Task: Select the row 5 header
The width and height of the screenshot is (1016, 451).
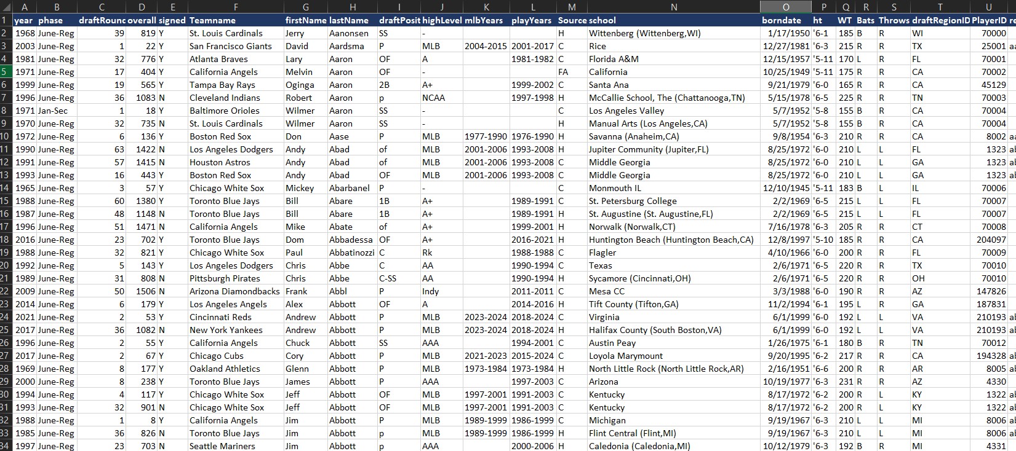Action: point(5,72)
